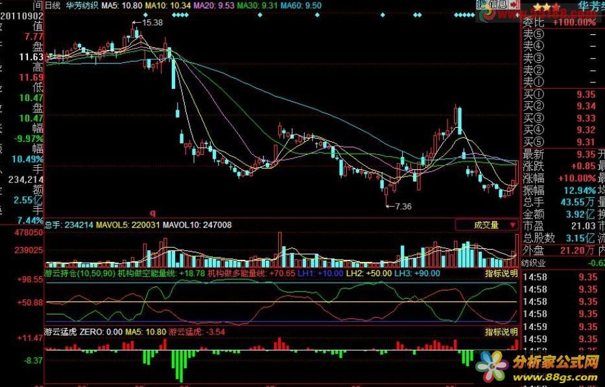
Task: Click the MA60: 9.50 label
Action: [301, 5]
